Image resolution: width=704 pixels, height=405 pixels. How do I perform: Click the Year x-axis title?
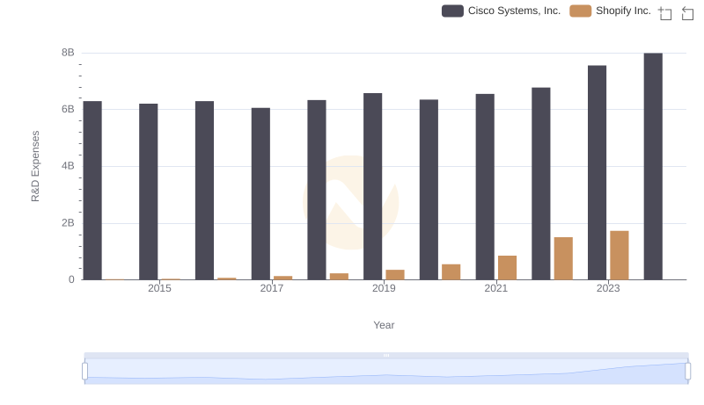pos(384,325)
